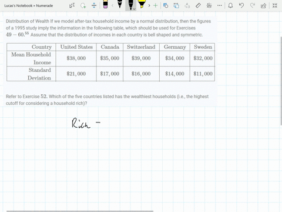Pick the Eraser tool
This screenshot has height=212, width=282.
pyautogui.click(x=105, y=4)
